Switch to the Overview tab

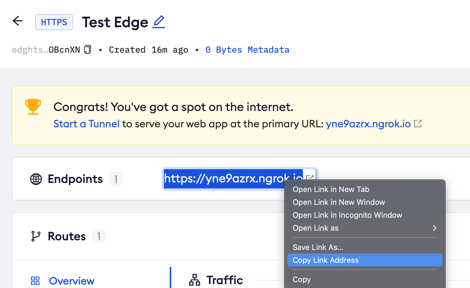click(x=72, y=281)
